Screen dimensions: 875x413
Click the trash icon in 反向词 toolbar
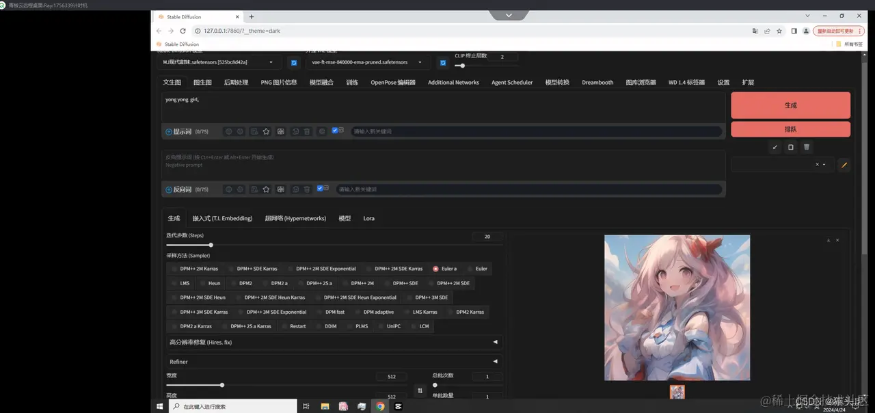307,189
